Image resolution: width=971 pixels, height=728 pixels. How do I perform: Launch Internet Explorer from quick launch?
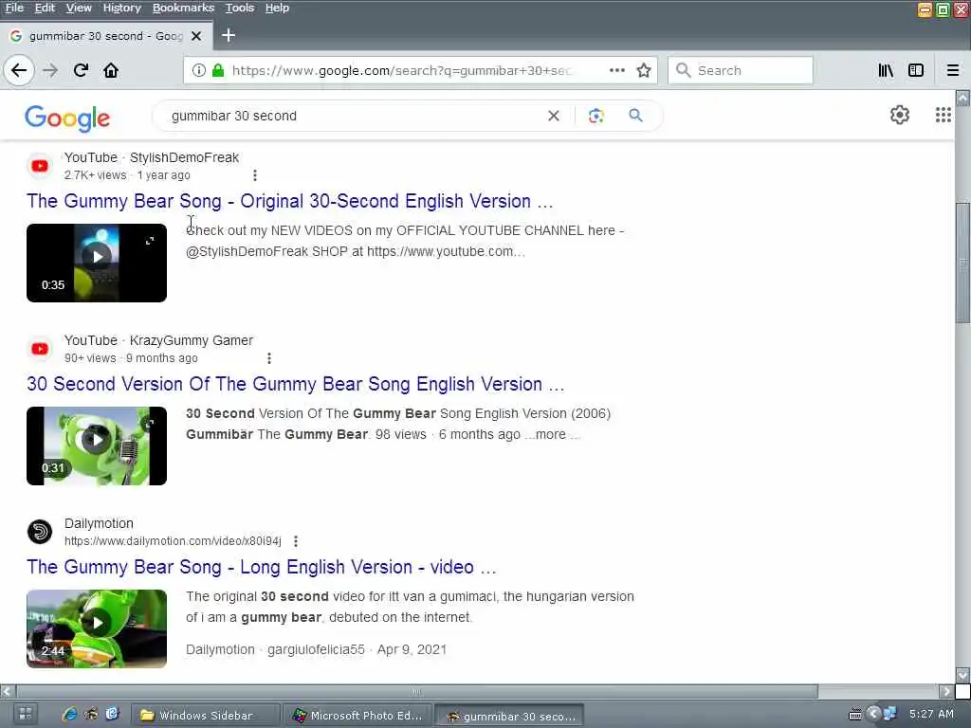[x=69, y=715]
